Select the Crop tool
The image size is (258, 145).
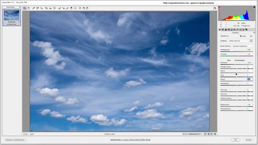pyautogui.click(x=47, y=8)
